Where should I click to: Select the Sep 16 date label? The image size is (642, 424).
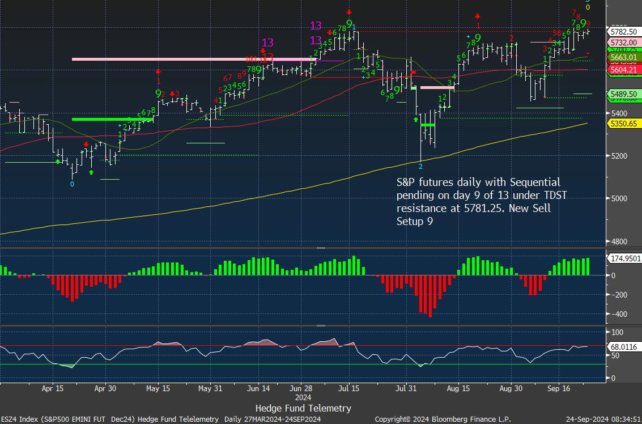559,389
